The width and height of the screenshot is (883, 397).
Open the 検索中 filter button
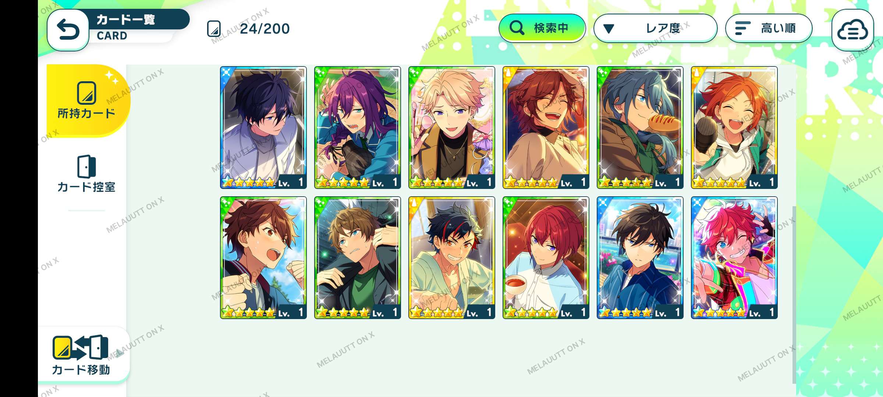click(x=542, y=28)
